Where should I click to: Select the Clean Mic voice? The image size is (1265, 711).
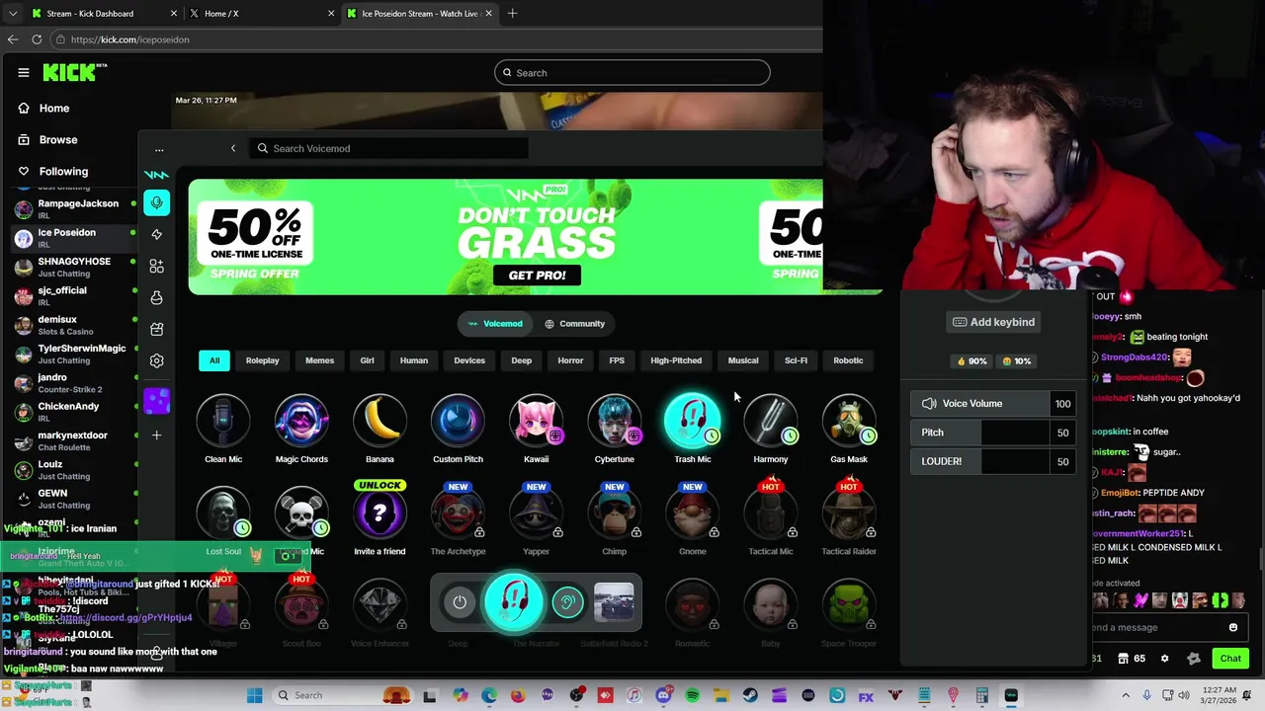pyautogui.click(x=223, y=420)
